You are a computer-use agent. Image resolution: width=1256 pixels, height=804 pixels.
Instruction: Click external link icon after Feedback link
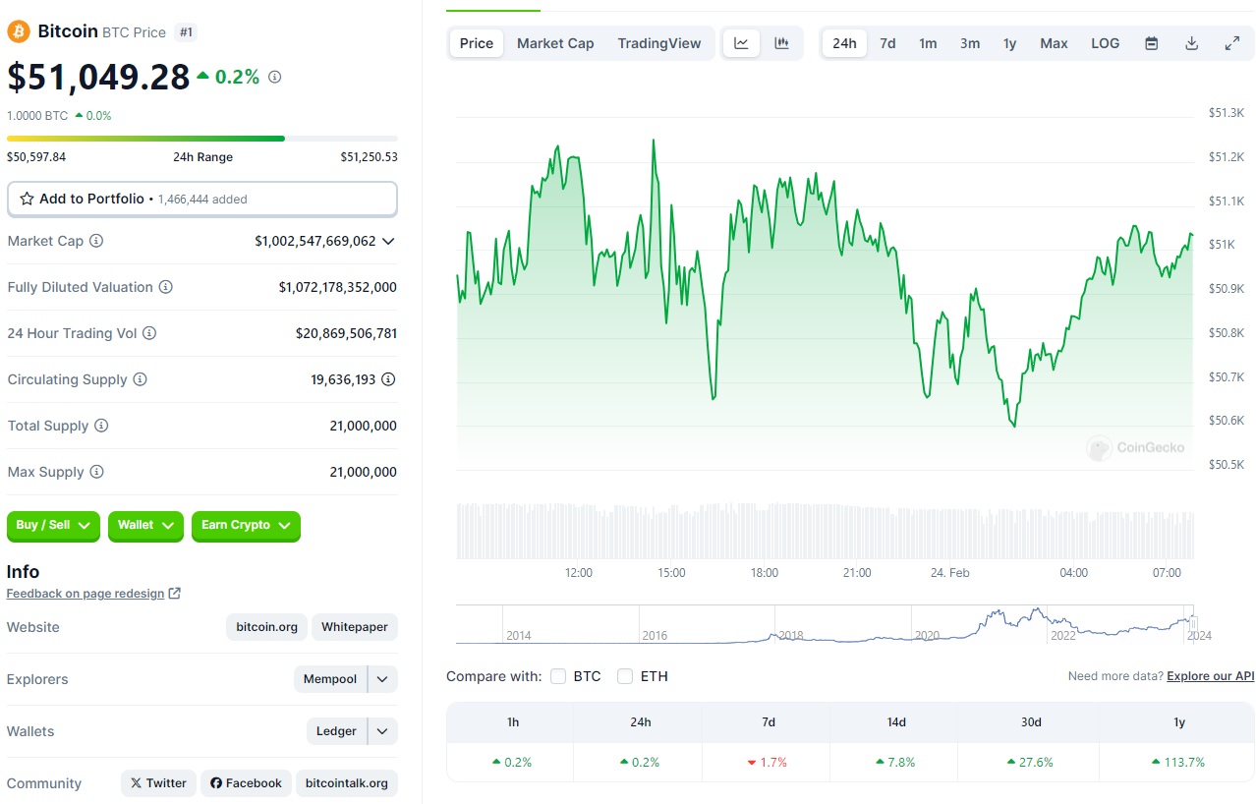coord(175,594)
